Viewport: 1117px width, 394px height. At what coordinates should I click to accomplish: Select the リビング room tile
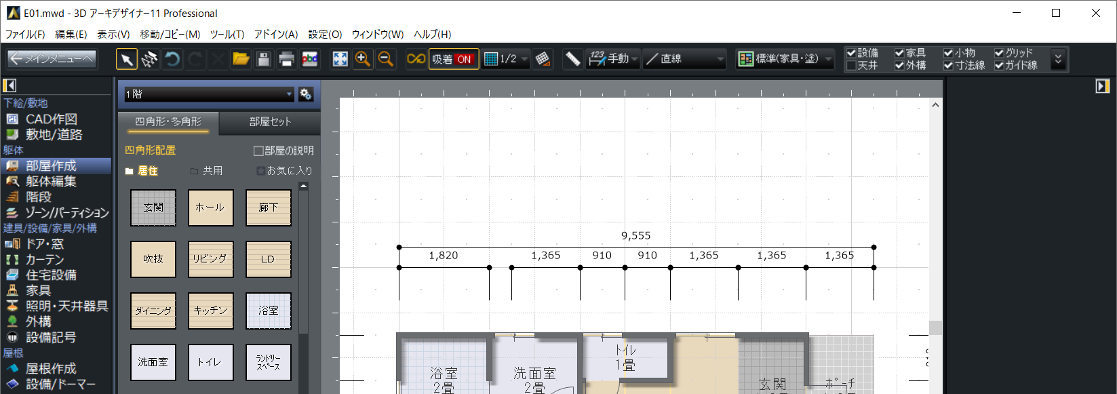pyautogui.click(x=210, y=259)
